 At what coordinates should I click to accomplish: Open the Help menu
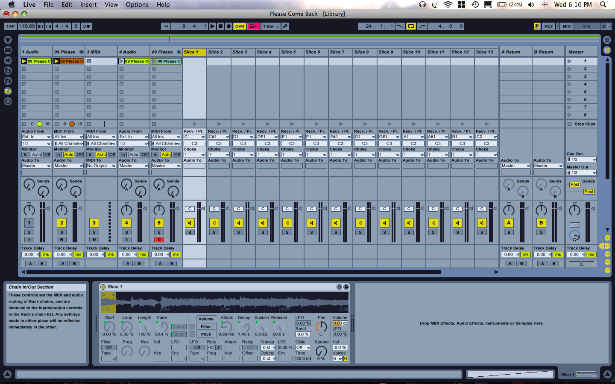coord(163,4)
